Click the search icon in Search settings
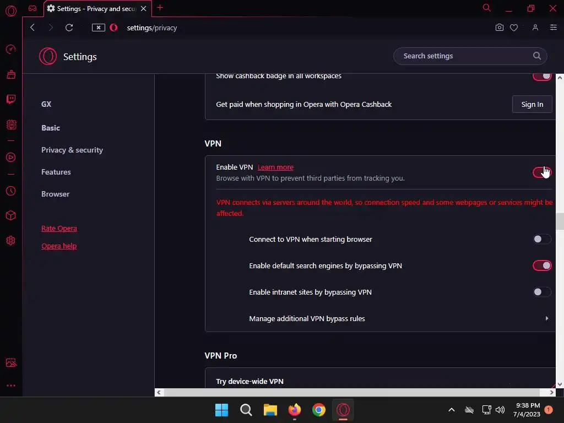The height and width of the screenshot is (423, 564). (x=536, y=56)
